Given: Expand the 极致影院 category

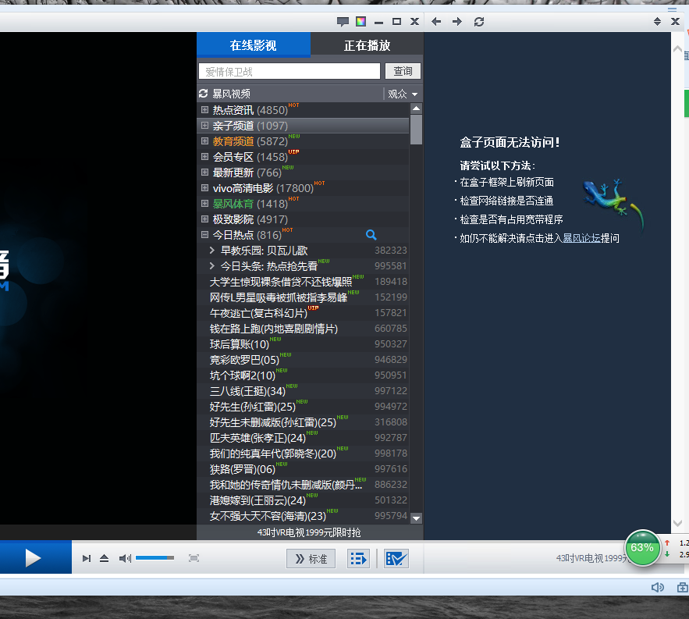Looking at the screenshot, I should (204, 219).
